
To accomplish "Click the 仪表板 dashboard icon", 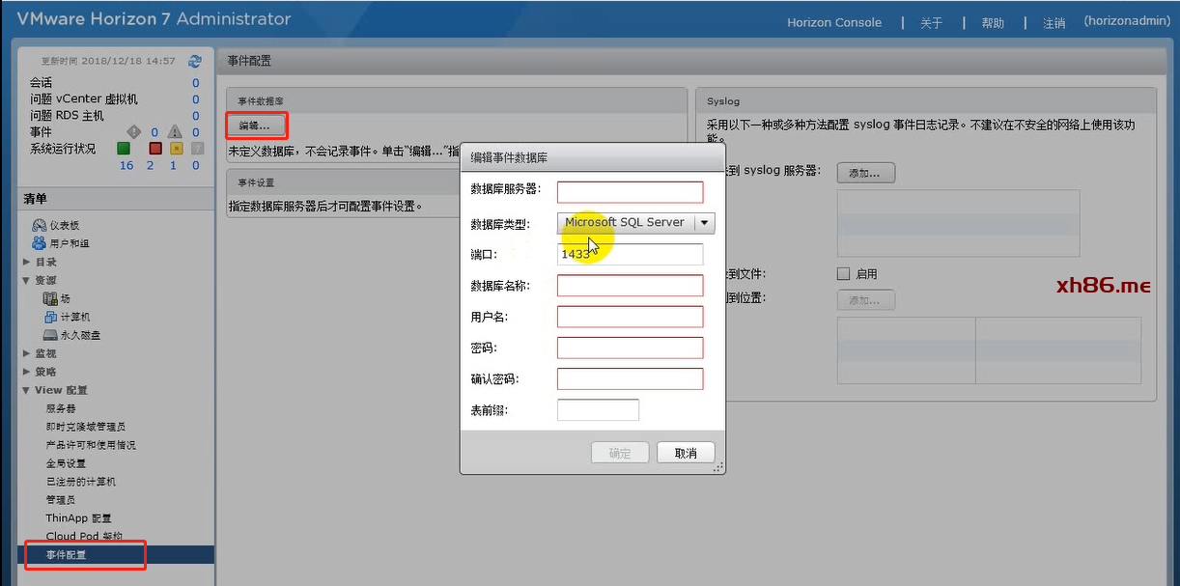I will (x=40, y=225).
